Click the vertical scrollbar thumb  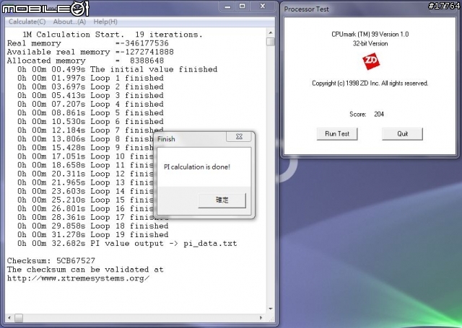[271, 42]
